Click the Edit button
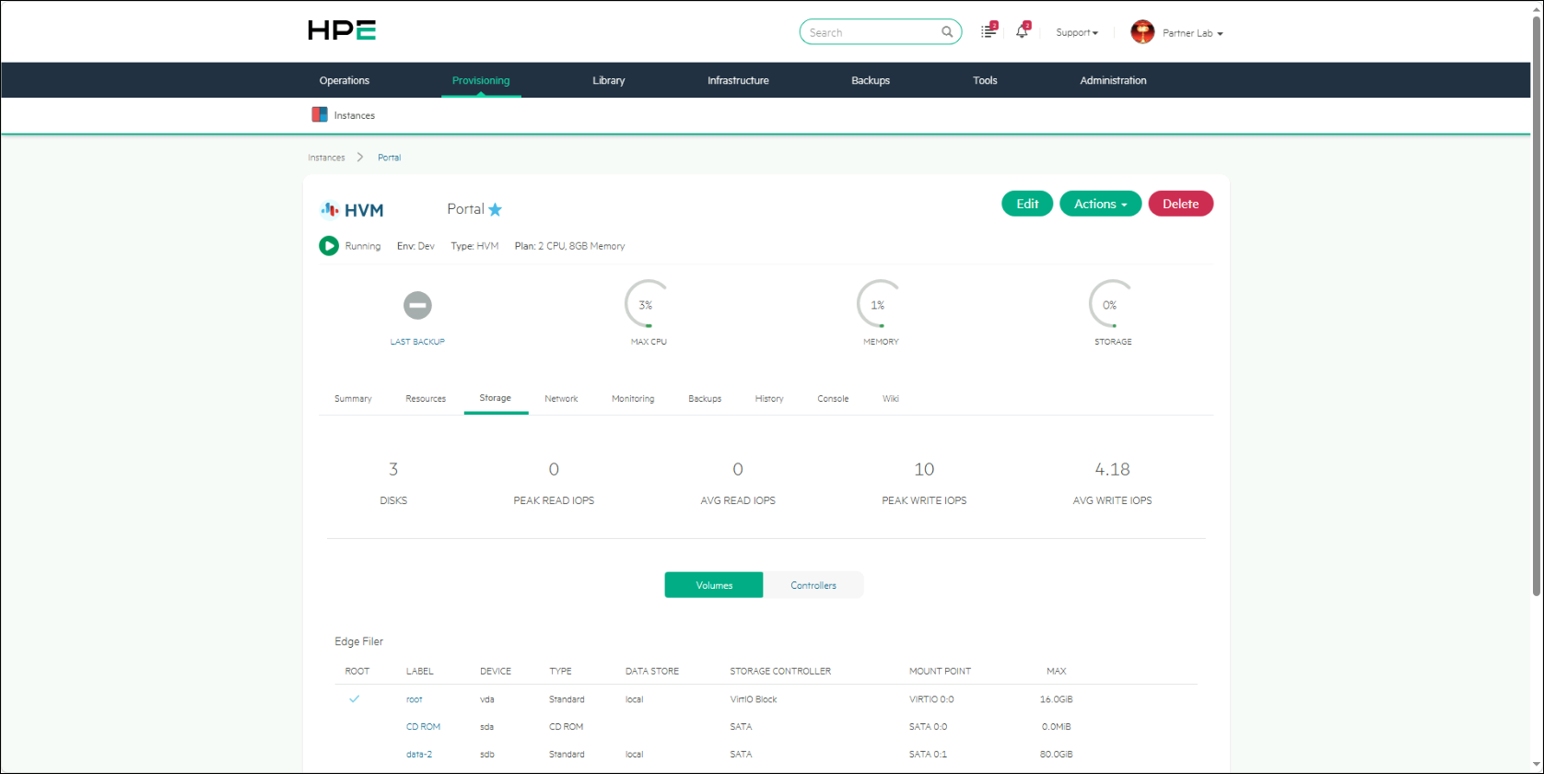 (1027, 204)
